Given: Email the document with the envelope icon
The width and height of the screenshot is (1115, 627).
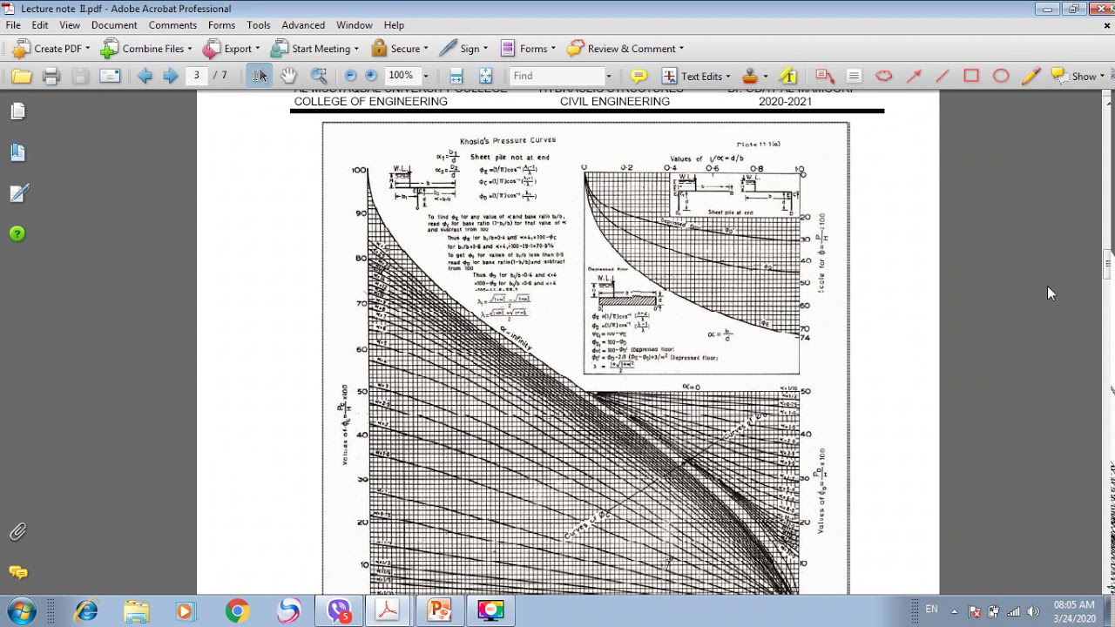Looking at the screenshot, I should [x=110, y=76].
